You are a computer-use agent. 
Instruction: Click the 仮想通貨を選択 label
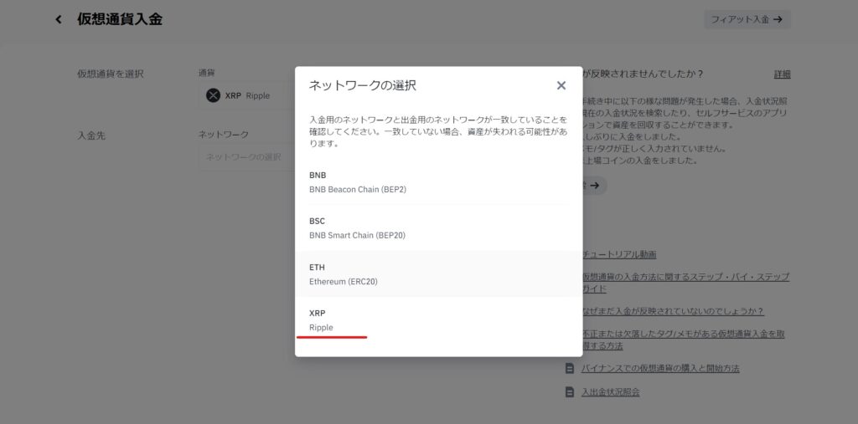point(110,74)
